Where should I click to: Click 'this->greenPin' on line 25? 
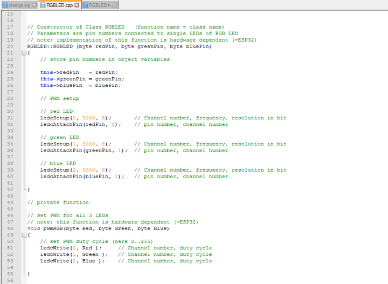pyautogui.click(x=63, y=79)
